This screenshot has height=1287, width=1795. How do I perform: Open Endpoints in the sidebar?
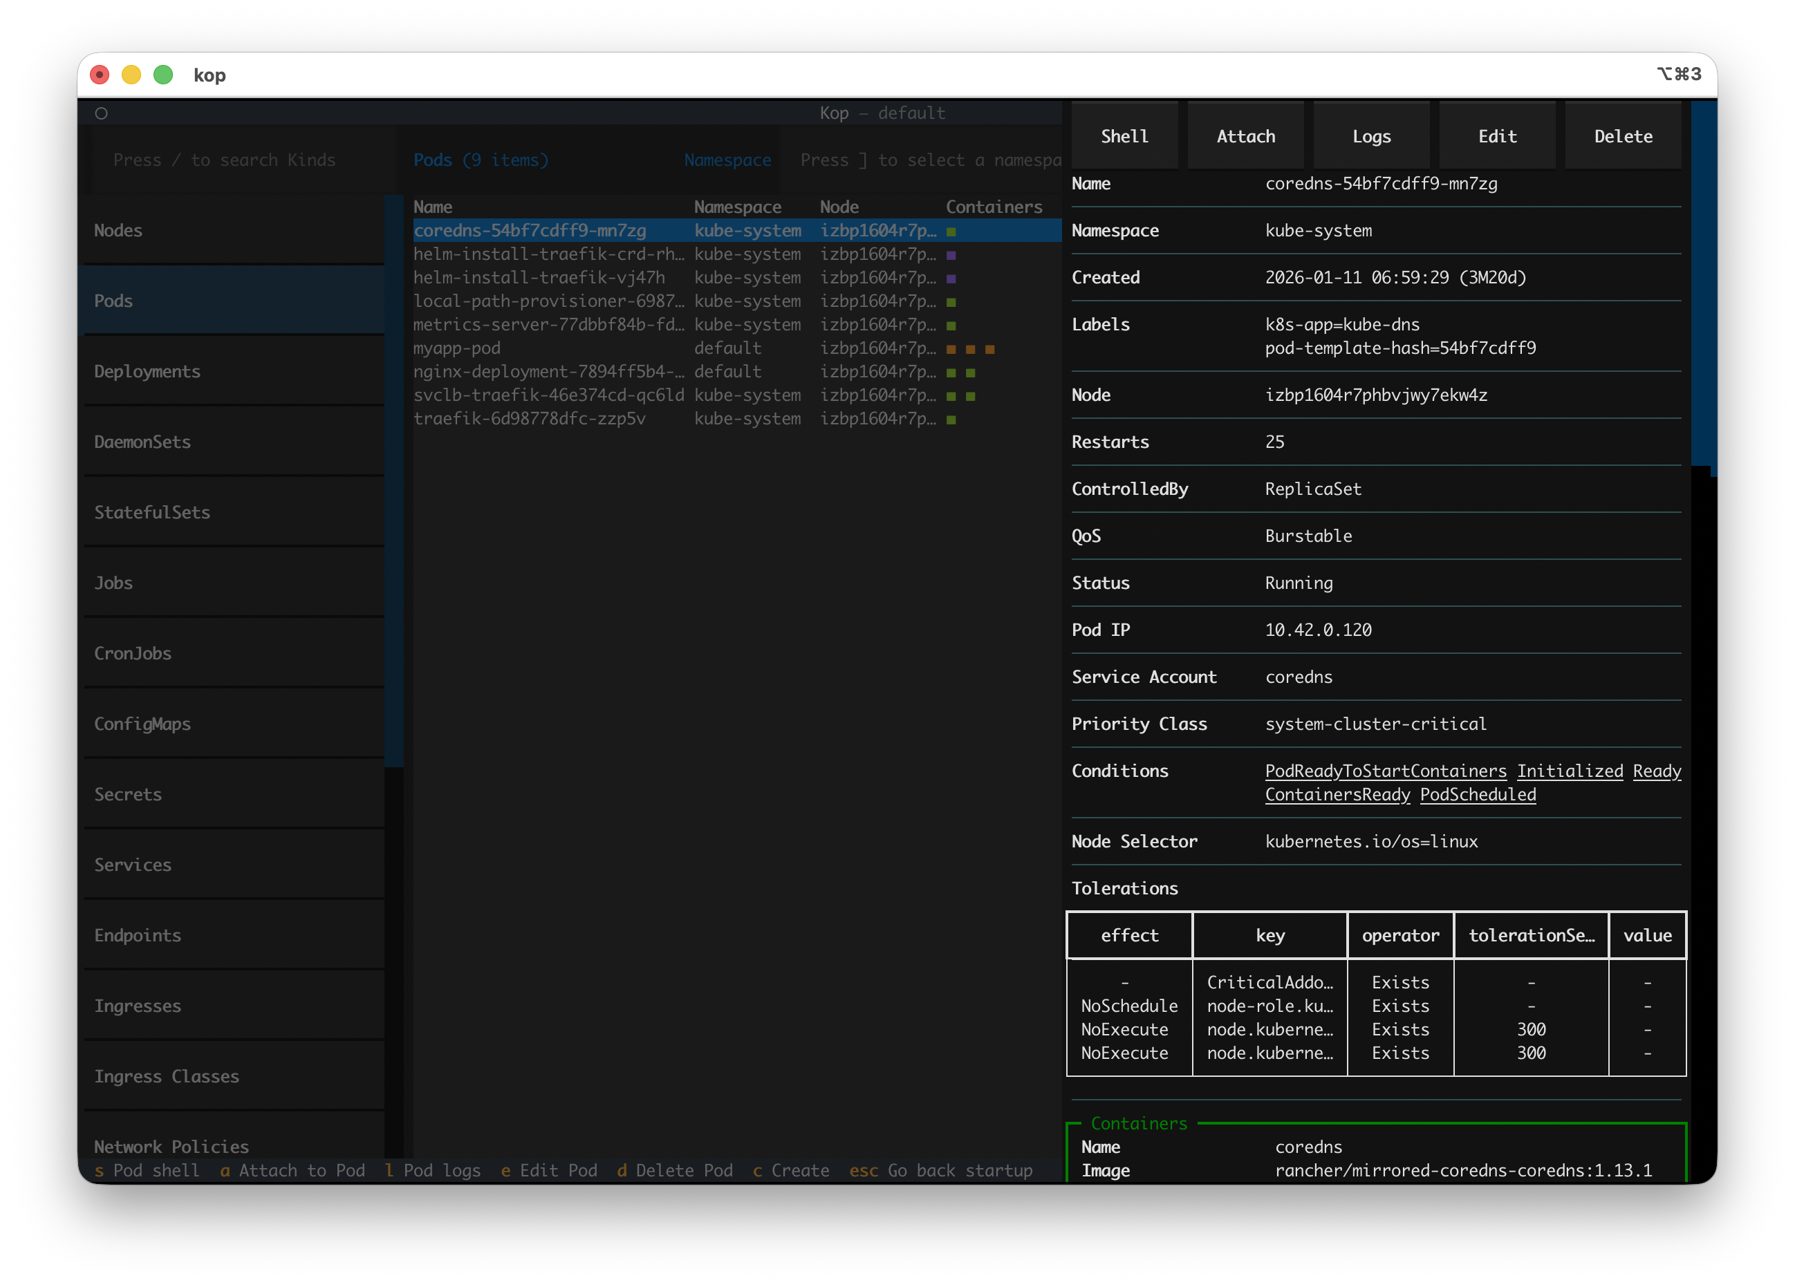point(234,934)
